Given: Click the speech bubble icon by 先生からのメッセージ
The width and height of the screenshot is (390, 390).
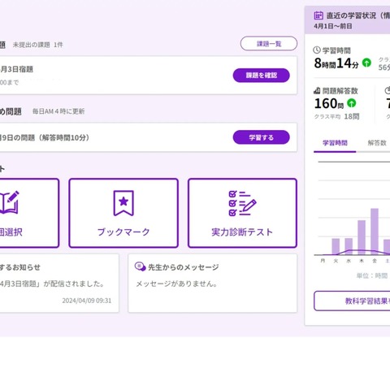Looking at the screenshot, I should (x=140, y=266).
